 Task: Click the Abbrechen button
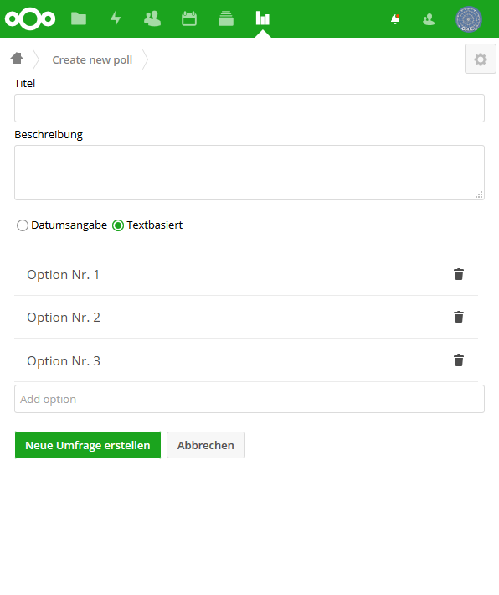point(206,445)
